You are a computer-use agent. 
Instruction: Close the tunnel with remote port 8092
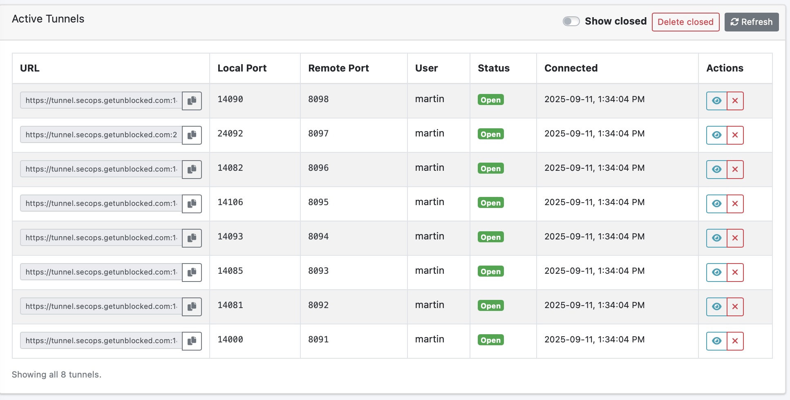[735, 306]
